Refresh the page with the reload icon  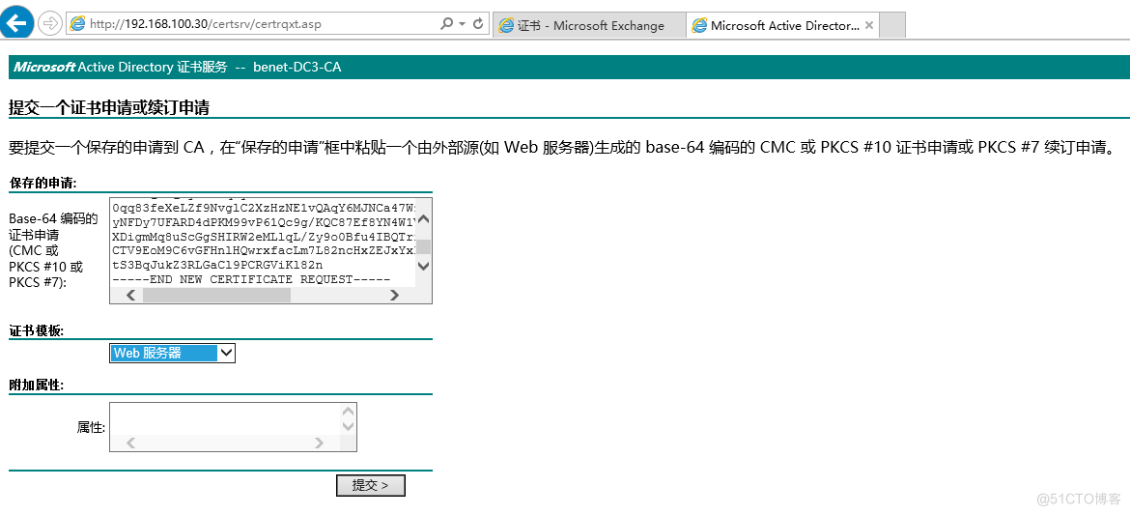[x=478, y=24]
